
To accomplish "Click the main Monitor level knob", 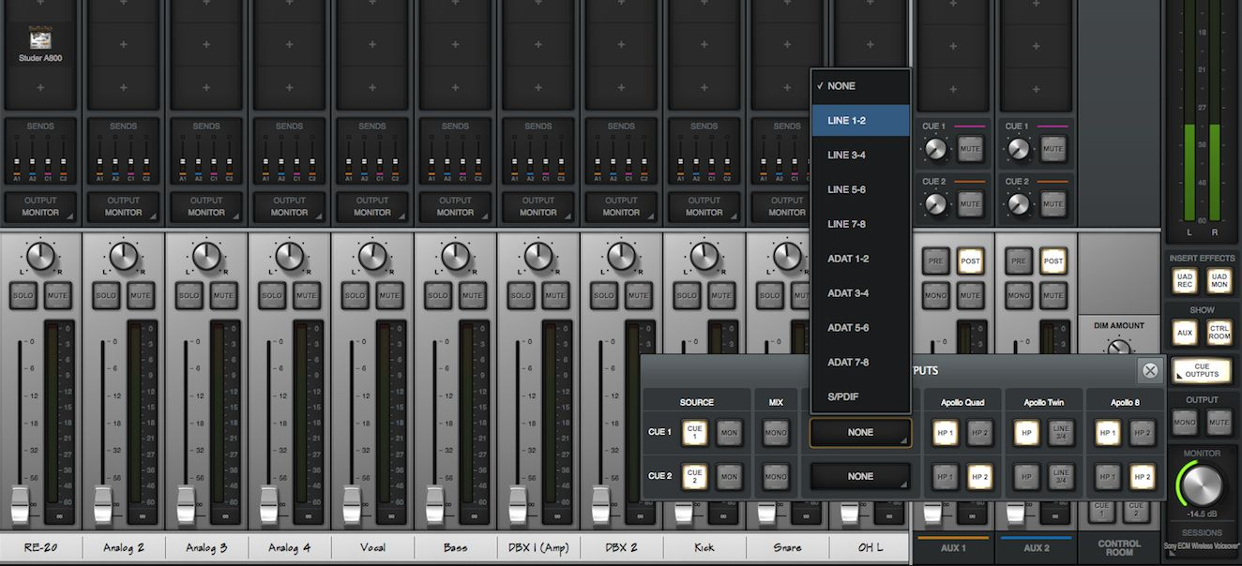I will pyautogui.click(x=1204, y=484).
